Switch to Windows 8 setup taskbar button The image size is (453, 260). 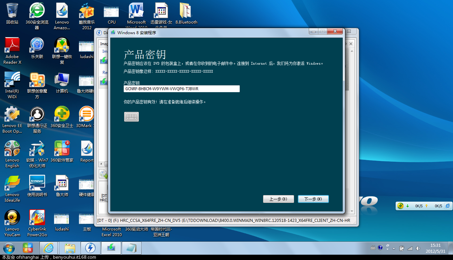[x=111, y=248]
